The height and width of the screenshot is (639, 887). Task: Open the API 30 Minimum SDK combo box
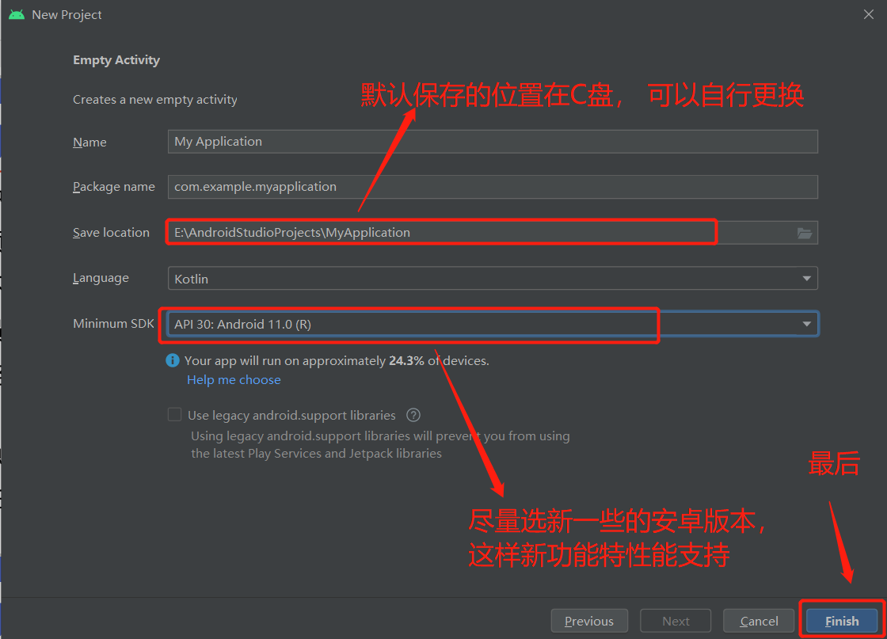click(493, 324)
